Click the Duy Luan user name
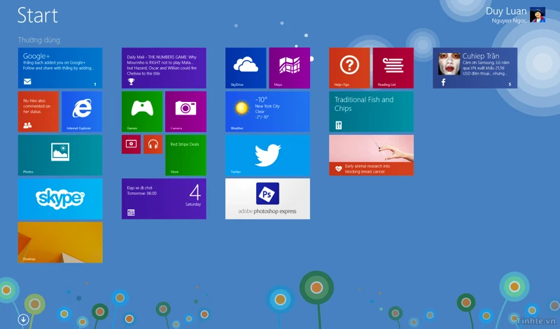 pos(506,11)
